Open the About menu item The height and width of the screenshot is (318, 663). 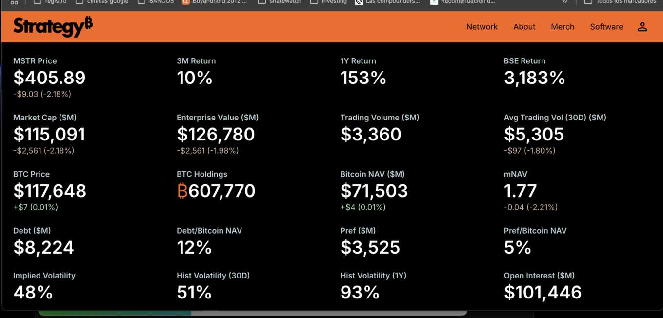[x=524, y=27]
